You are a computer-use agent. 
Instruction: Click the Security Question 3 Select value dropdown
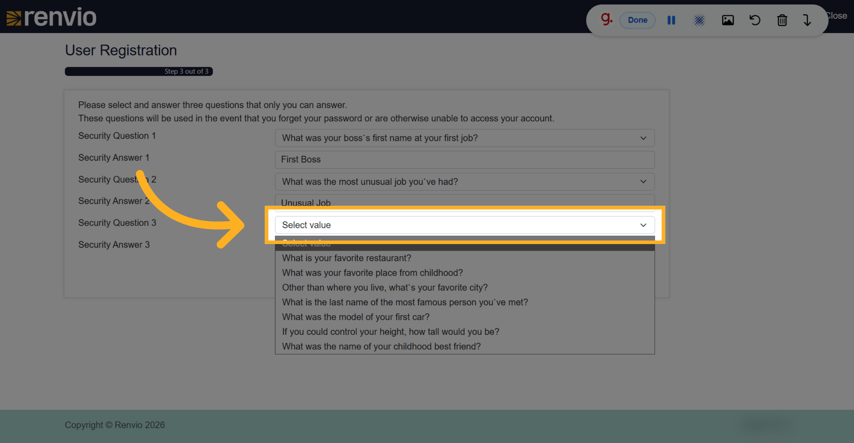pyautogui.click(x=465, y=225)
